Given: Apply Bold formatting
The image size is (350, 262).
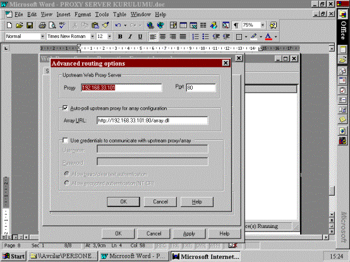Looking at the screenshot, I should [120, 37].
